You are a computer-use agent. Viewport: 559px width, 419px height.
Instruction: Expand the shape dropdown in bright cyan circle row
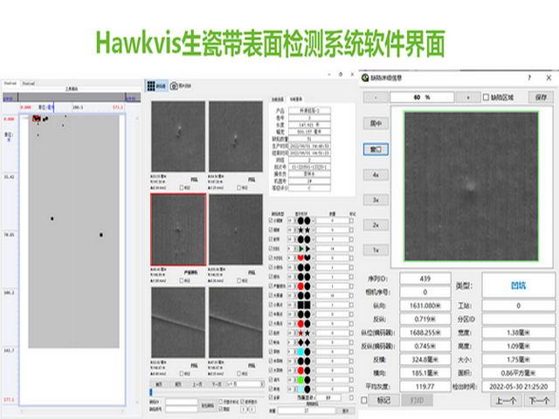pyautogui.click(x=313, y=352)
